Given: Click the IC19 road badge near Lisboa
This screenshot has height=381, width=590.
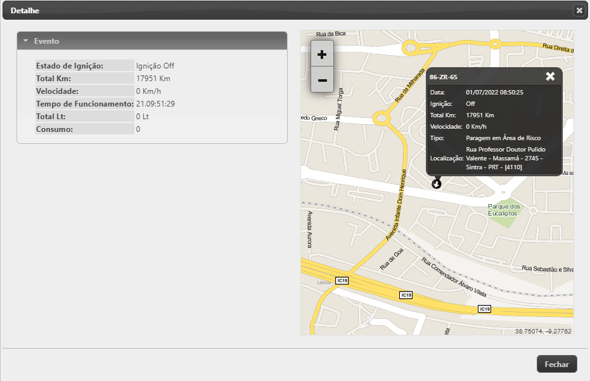Looking at the screenshot, I should (x=342, y=280).
